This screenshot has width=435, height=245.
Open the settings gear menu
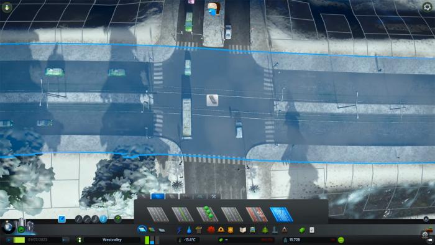click(428, 7)
